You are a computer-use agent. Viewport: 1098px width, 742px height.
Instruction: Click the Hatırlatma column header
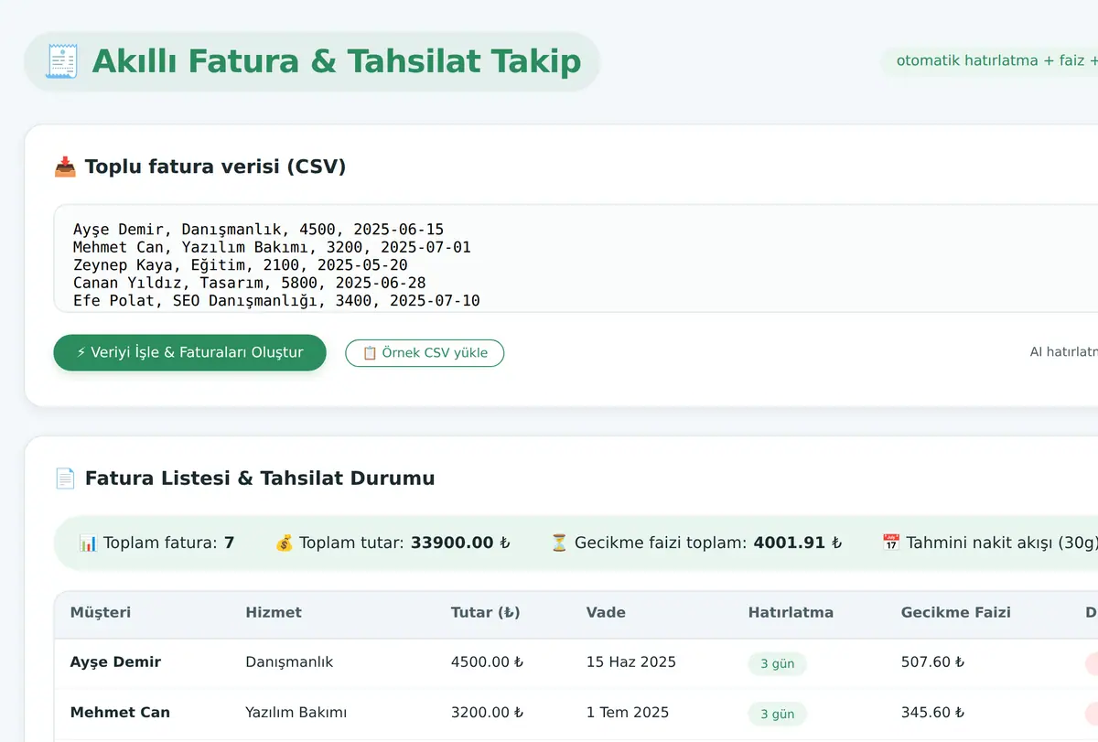click(x=791, y=612)
